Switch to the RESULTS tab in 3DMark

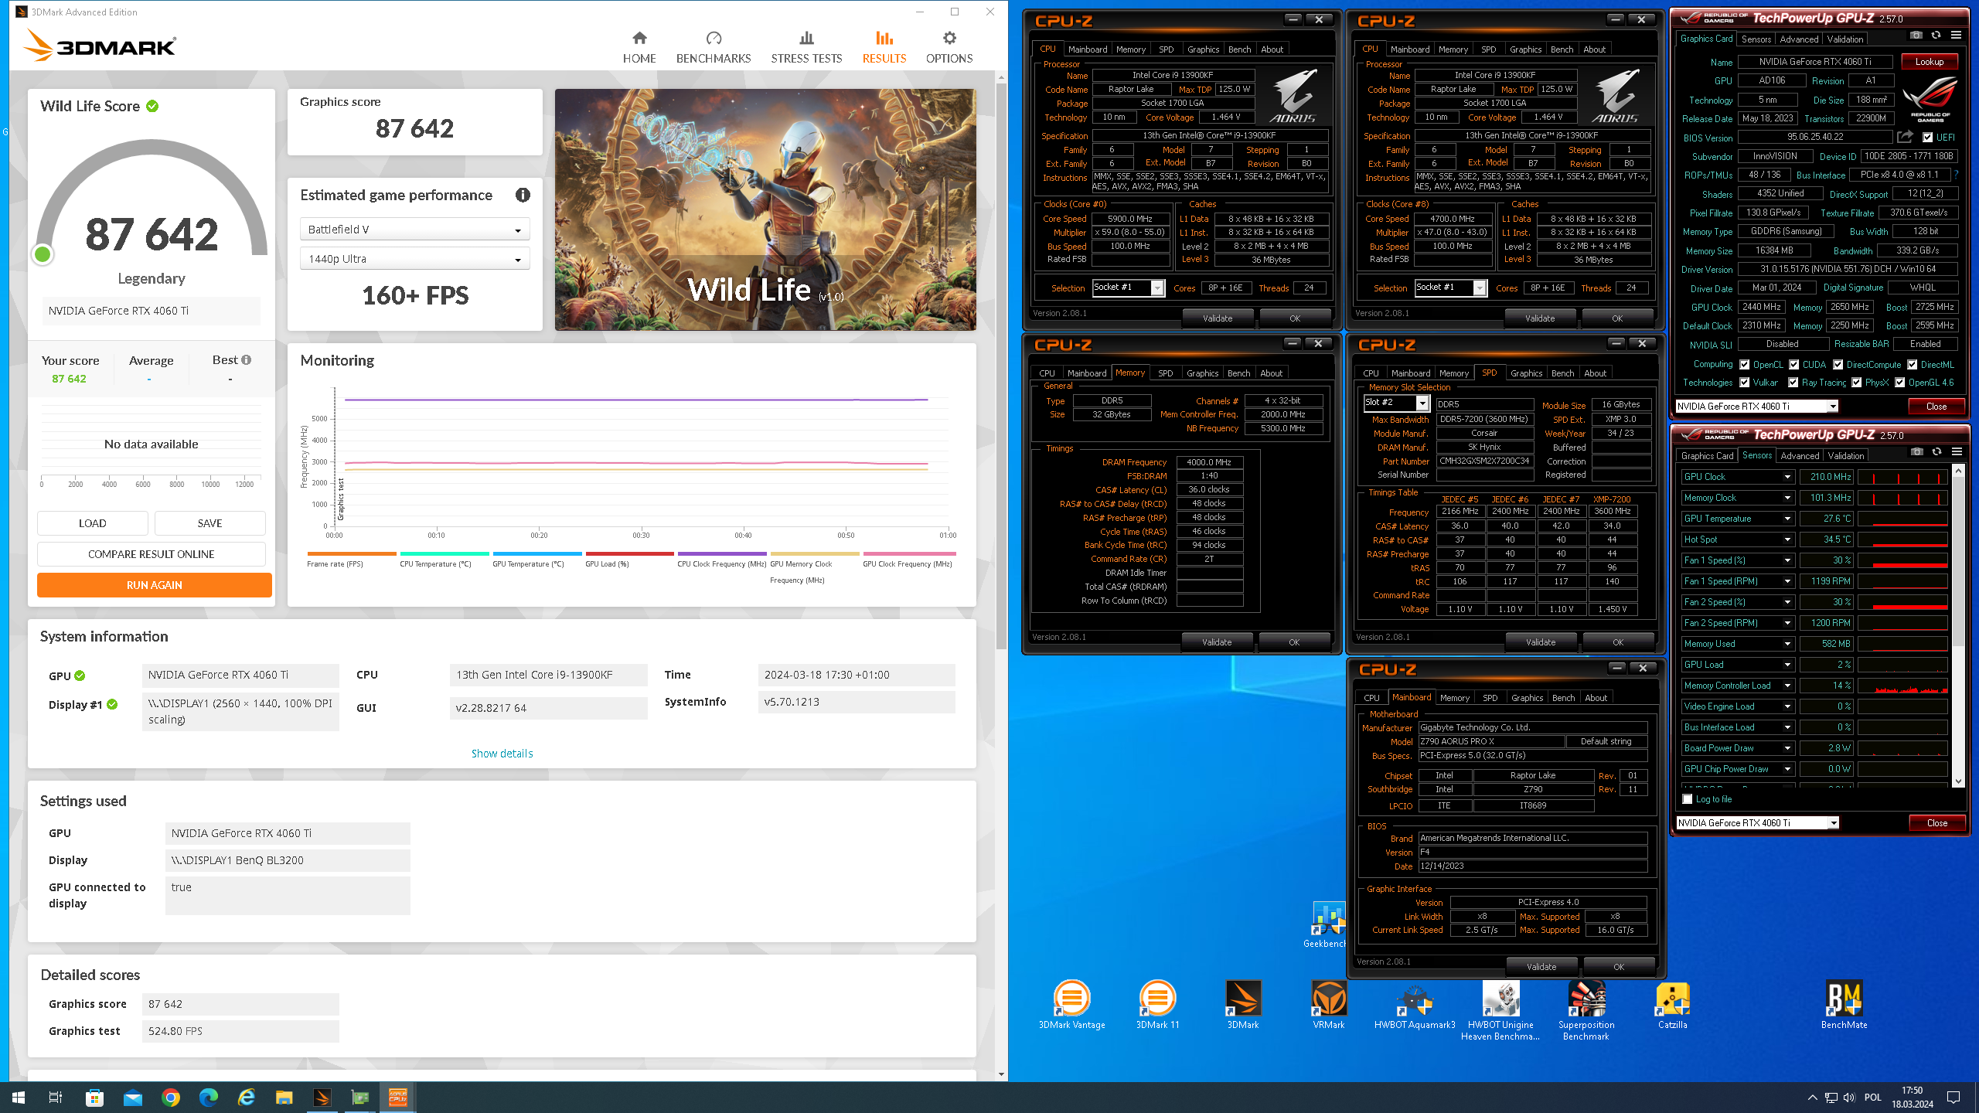coord(884,48)
